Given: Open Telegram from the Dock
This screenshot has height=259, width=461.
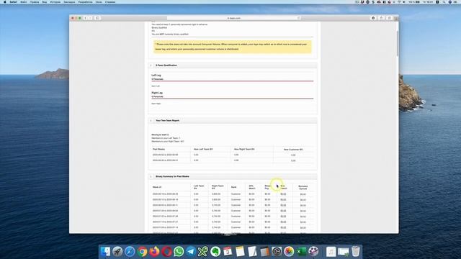Looking at the screenshot, I should [x=191, y=252].
